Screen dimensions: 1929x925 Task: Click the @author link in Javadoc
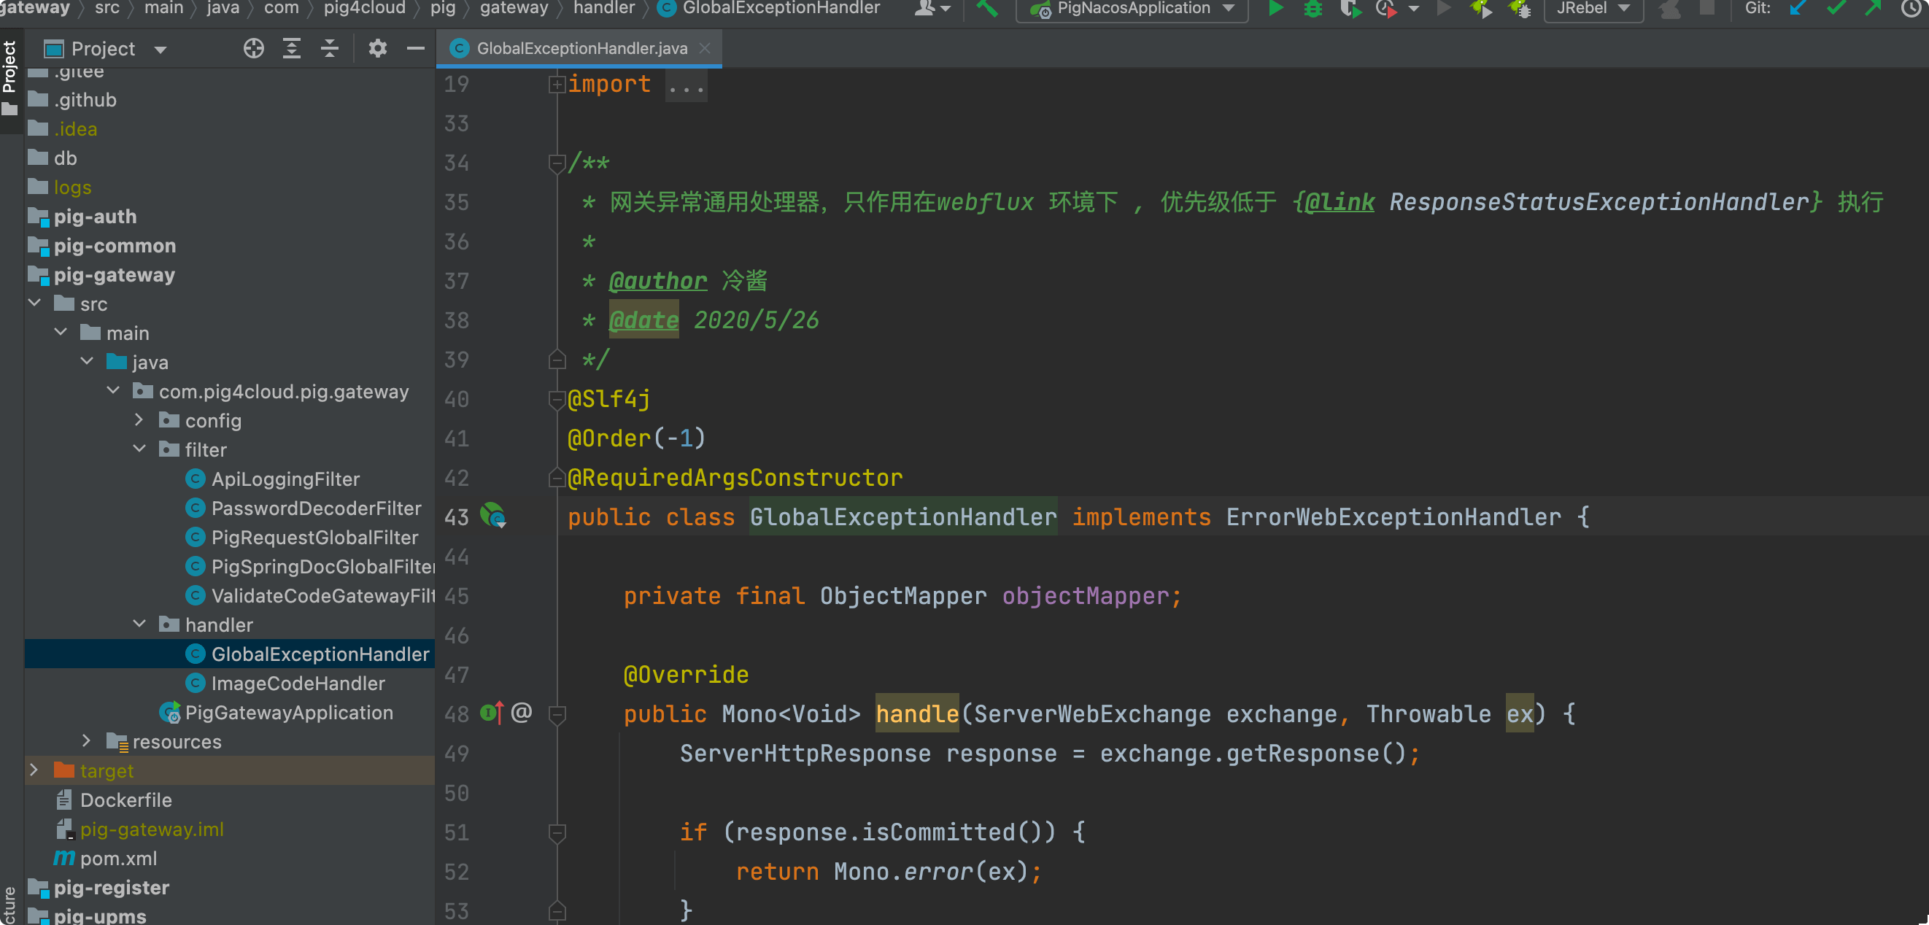[657, 281]
